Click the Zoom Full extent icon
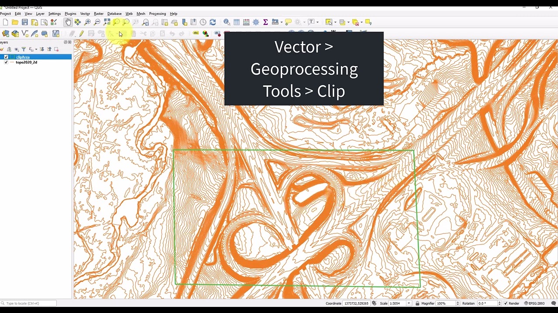This screenshot has width=558, height=313. tap(107, 22)
